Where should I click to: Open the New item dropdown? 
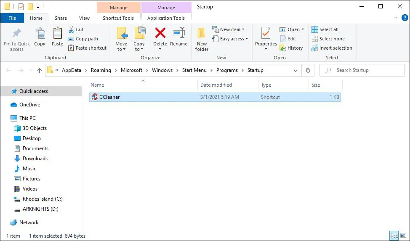[x=228, y=29]
